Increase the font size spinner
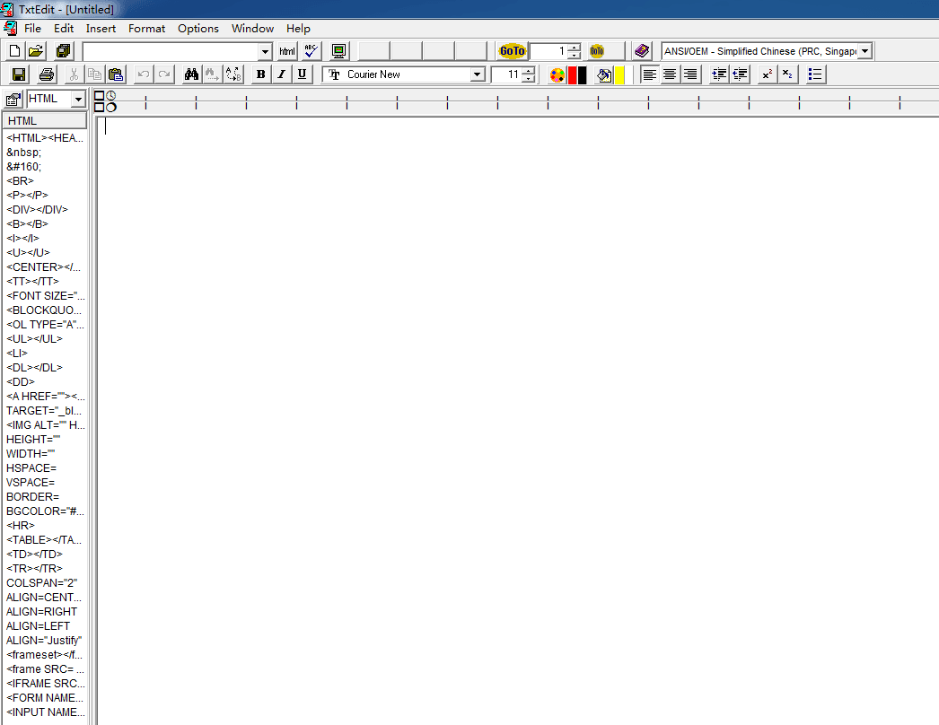Viewport: 939px width, 725px height. point(528,71)
